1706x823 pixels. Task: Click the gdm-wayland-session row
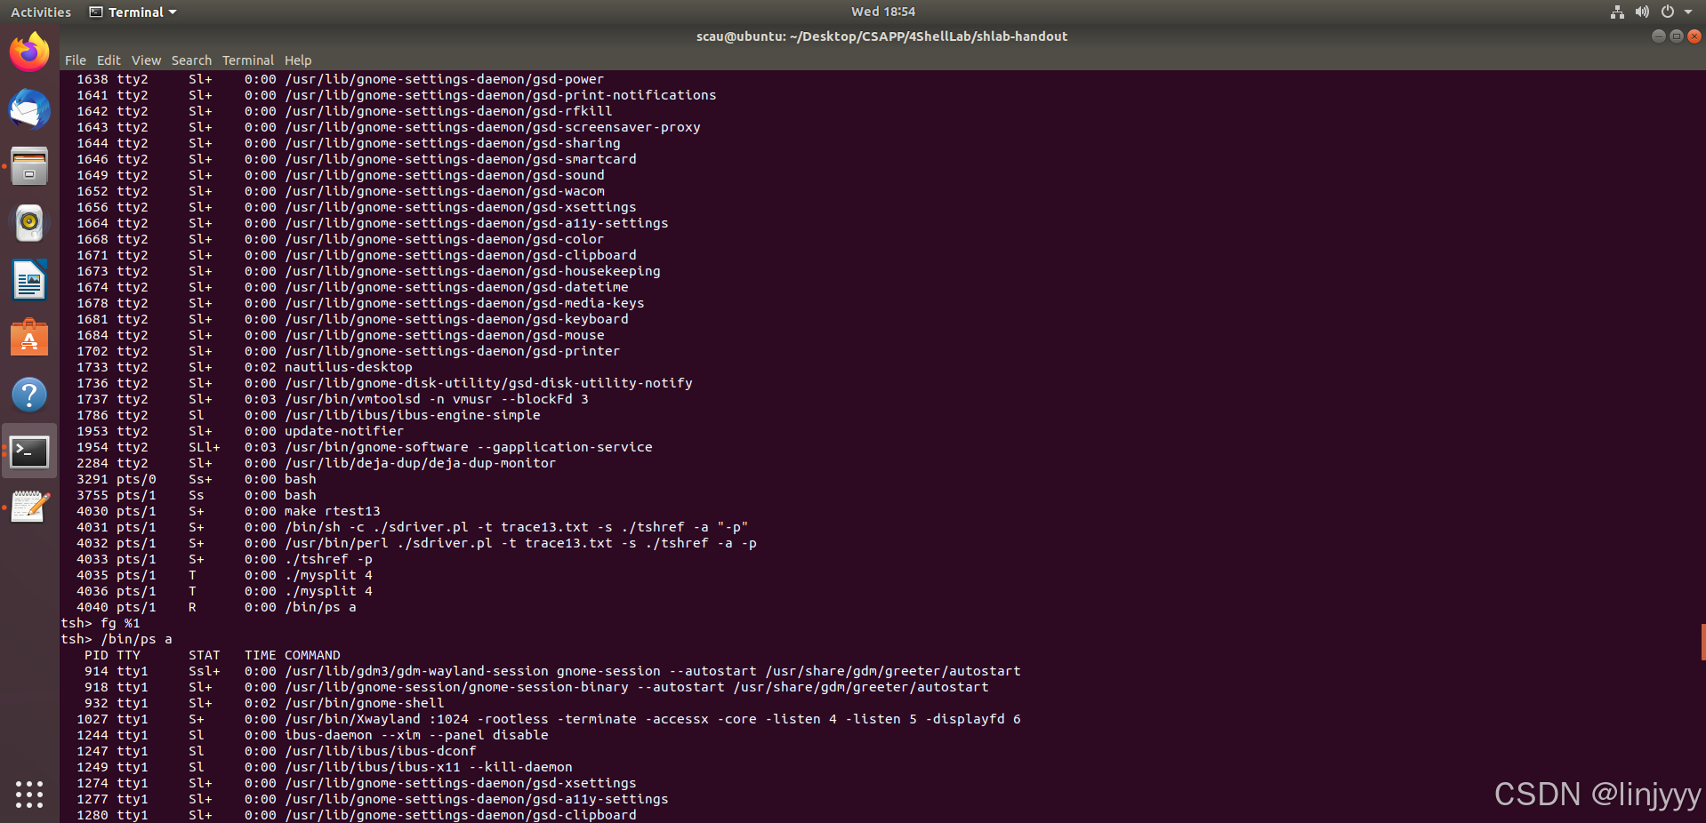552,671
